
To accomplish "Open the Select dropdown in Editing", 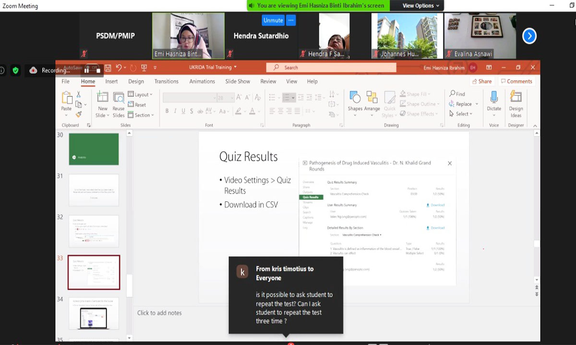I will 461,114.
